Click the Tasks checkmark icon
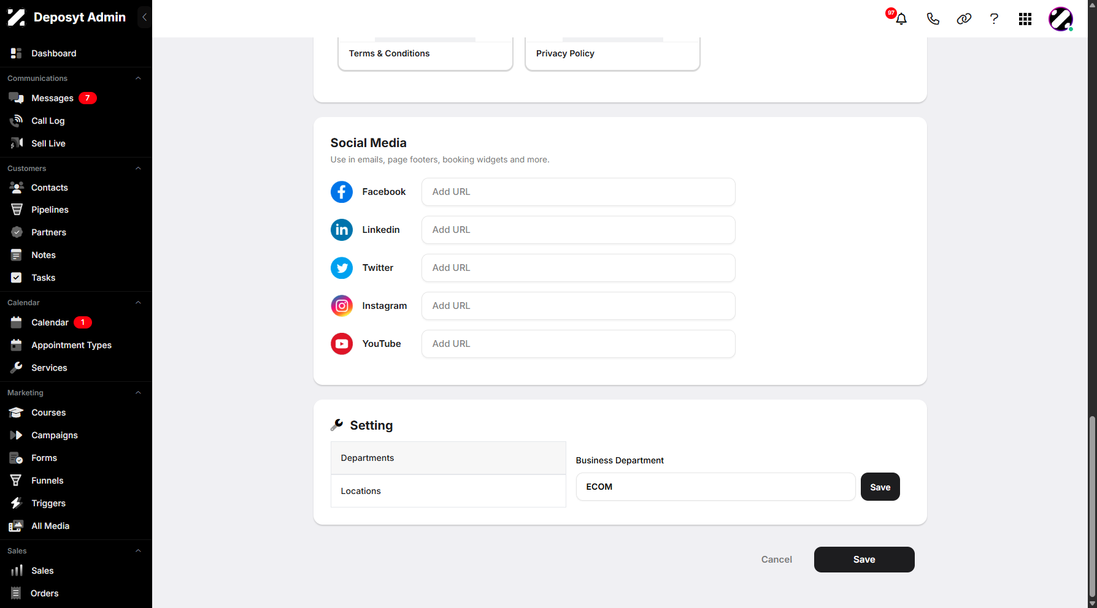 [17, 278]
